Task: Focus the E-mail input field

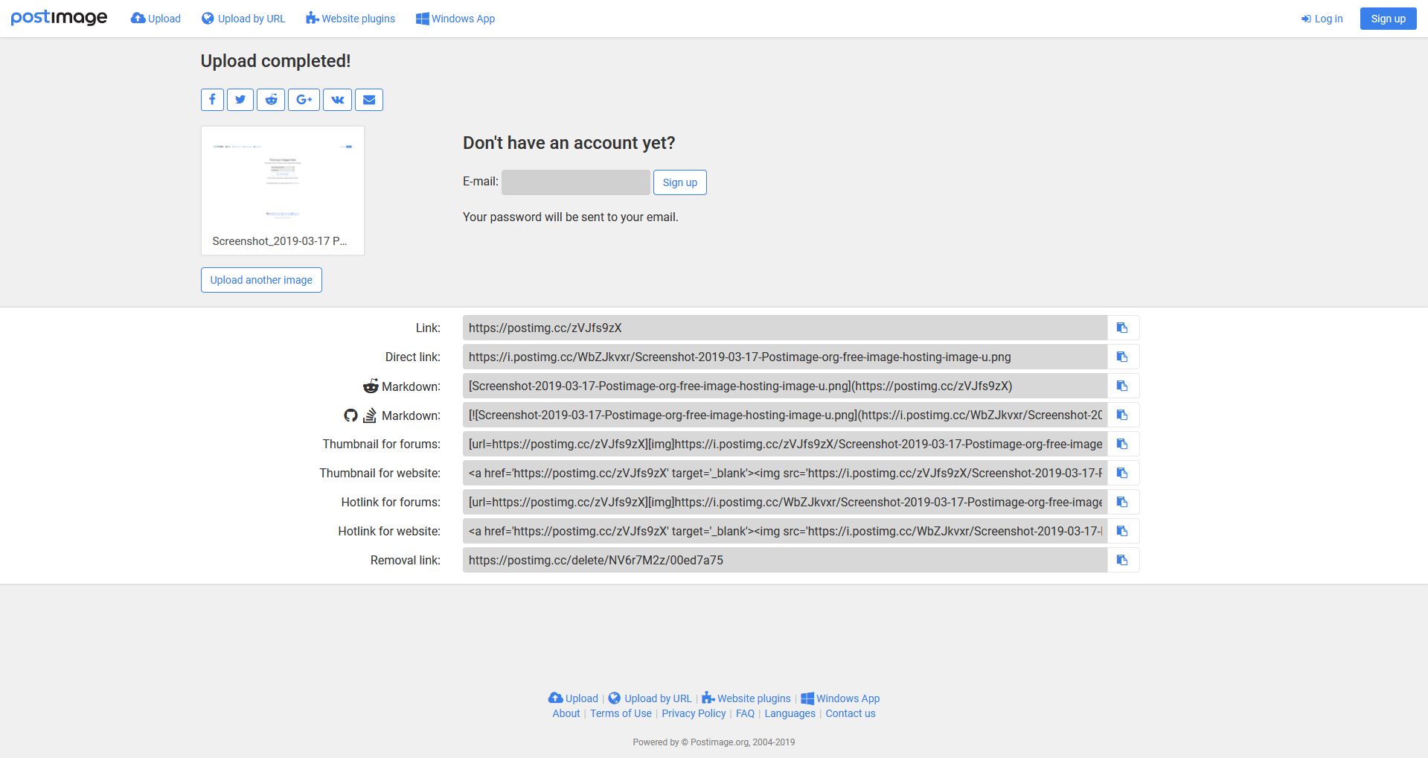Action: 576,182
